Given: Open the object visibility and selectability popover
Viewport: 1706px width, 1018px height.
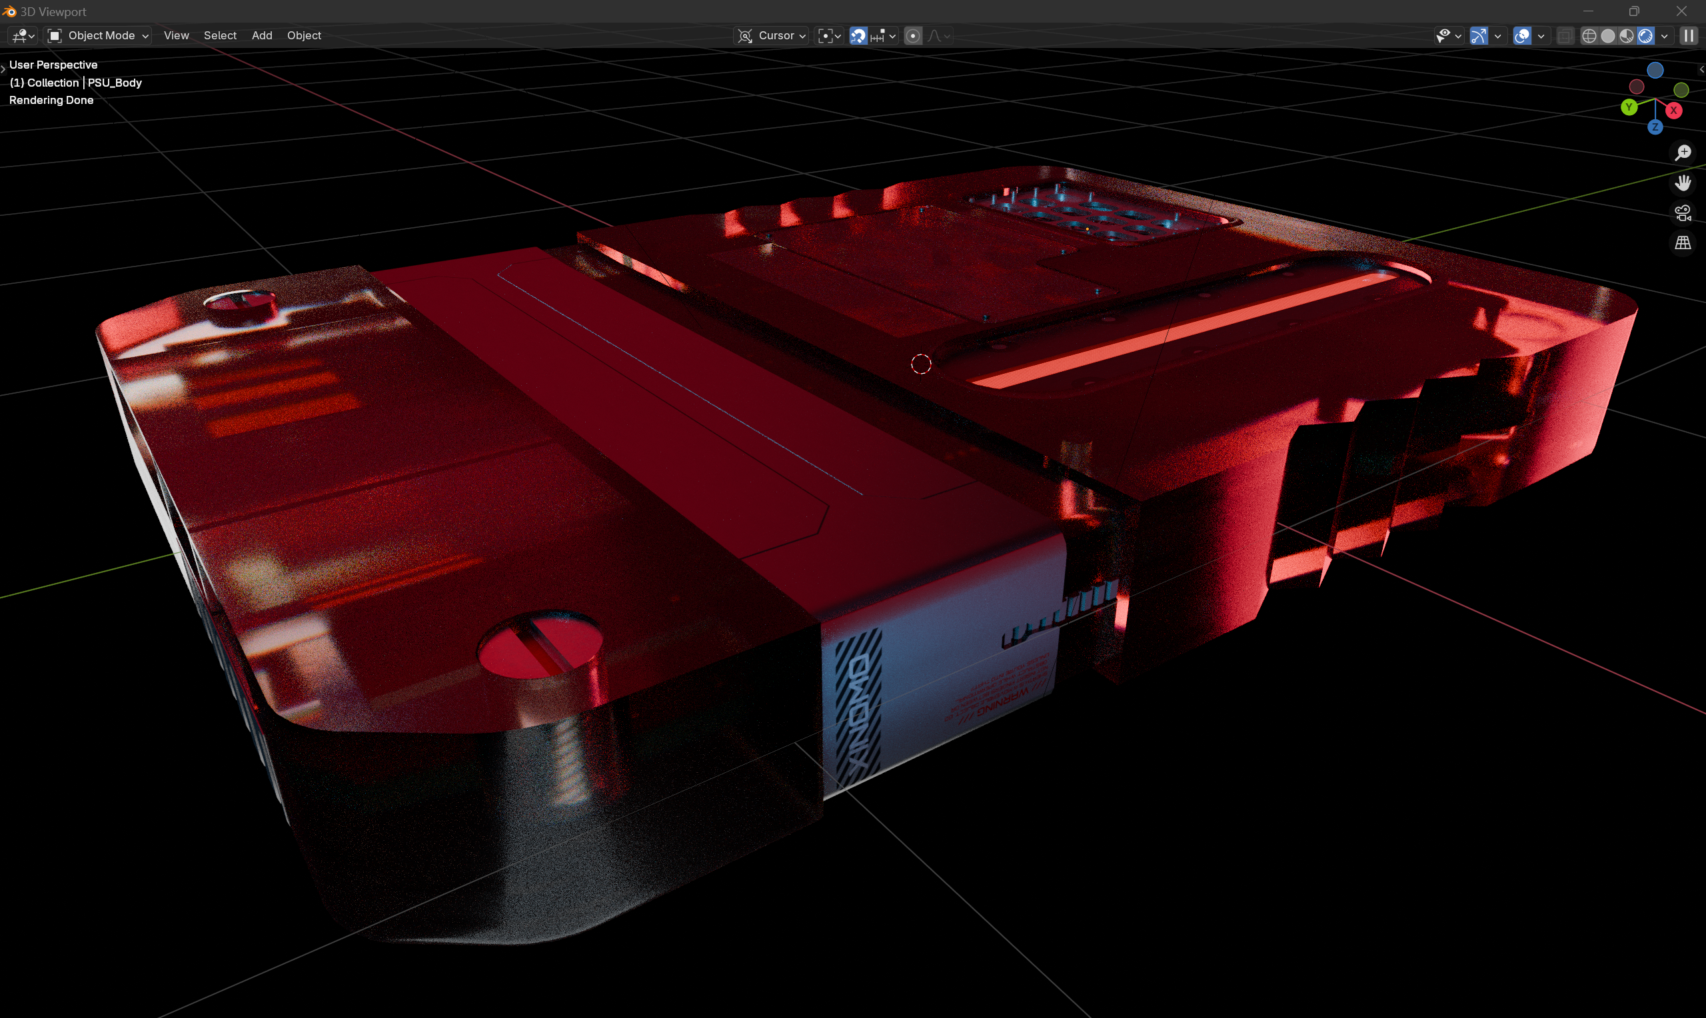Looking at the screenshot, I should coord(1448,36).
